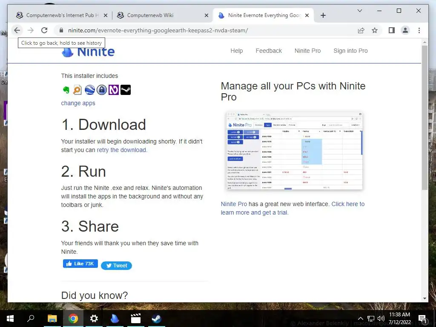The height and width of the screenshot is (327, 436).
Task: Click here to learn more and get a trial
Action: tap(293, 208)
